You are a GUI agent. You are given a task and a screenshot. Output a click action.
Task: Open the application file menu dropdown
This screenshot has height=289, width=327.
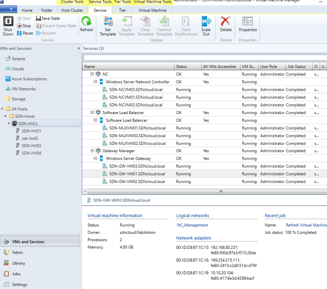(8, 9)
